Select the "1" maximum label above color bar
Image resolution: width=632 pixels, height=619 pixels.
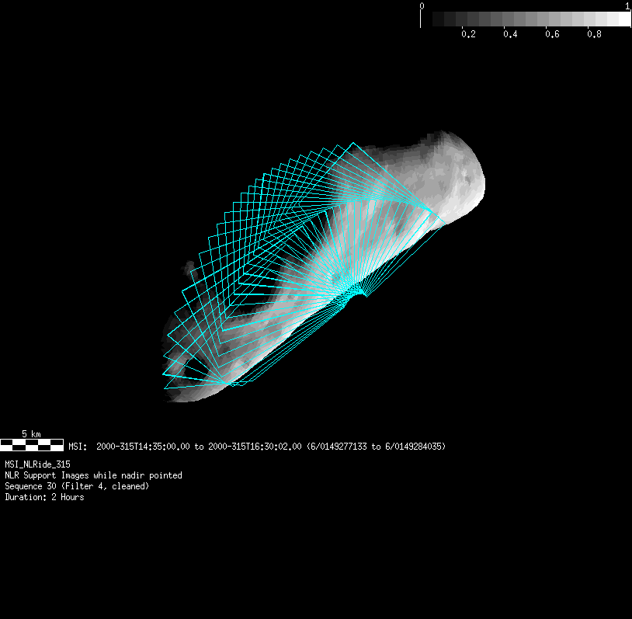pos(627,5)
